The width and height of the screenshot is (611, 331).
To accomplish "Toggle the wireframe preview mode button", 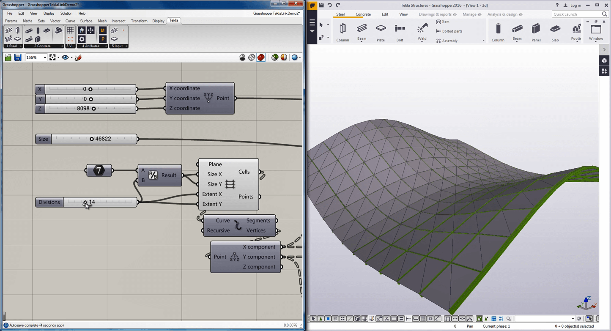I will tap(252, 57).
